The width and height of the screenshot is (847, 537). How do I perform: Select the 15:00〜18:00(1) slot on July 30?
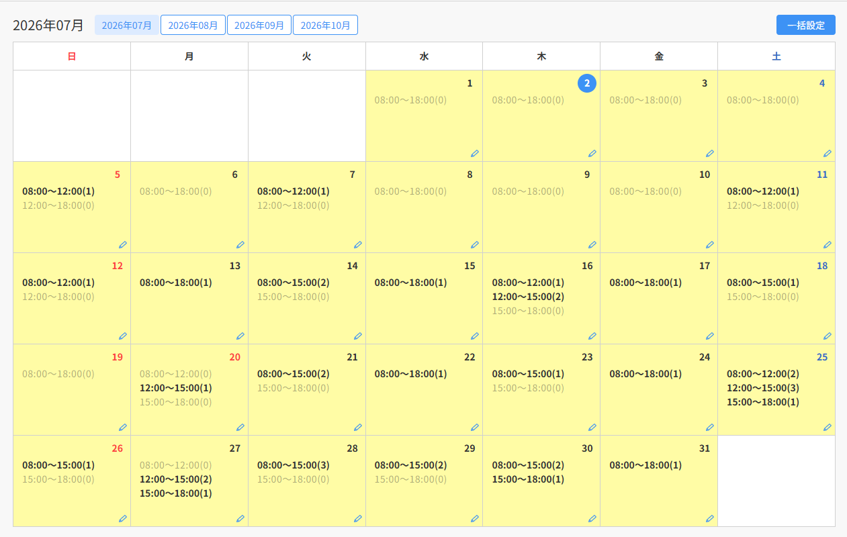528,479
